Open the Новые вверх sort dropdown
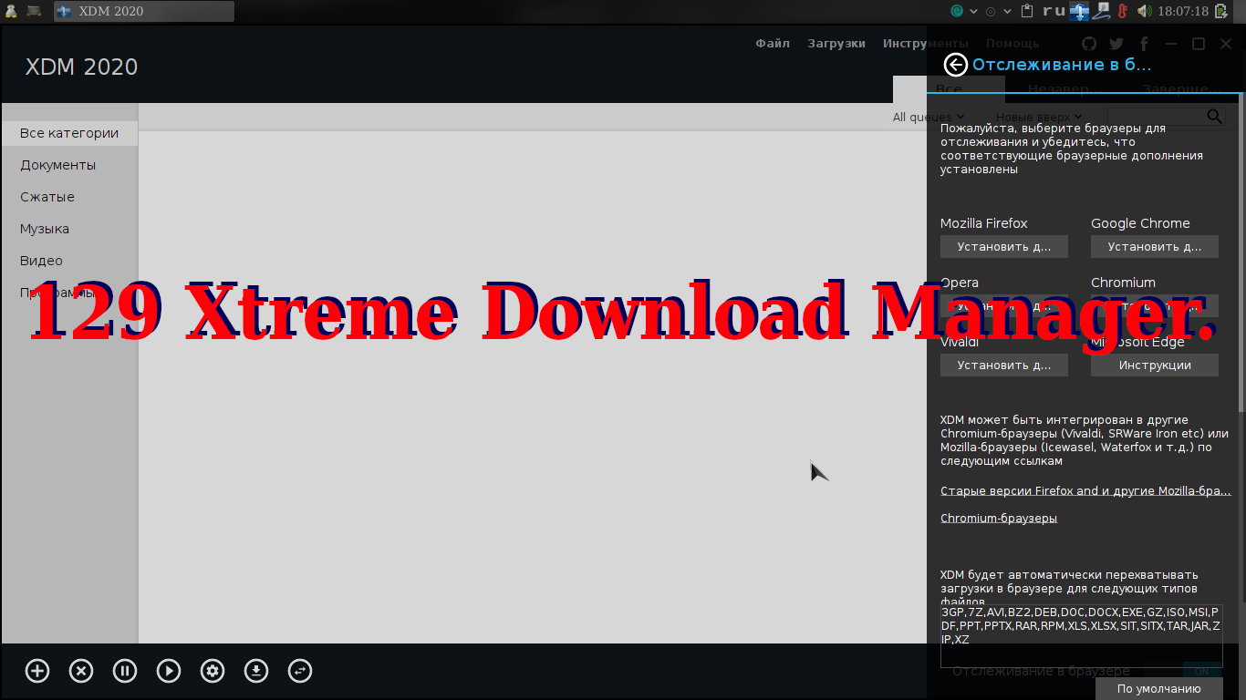The width and height of the screenshot is (1246, 700). tap(1039, 117)
